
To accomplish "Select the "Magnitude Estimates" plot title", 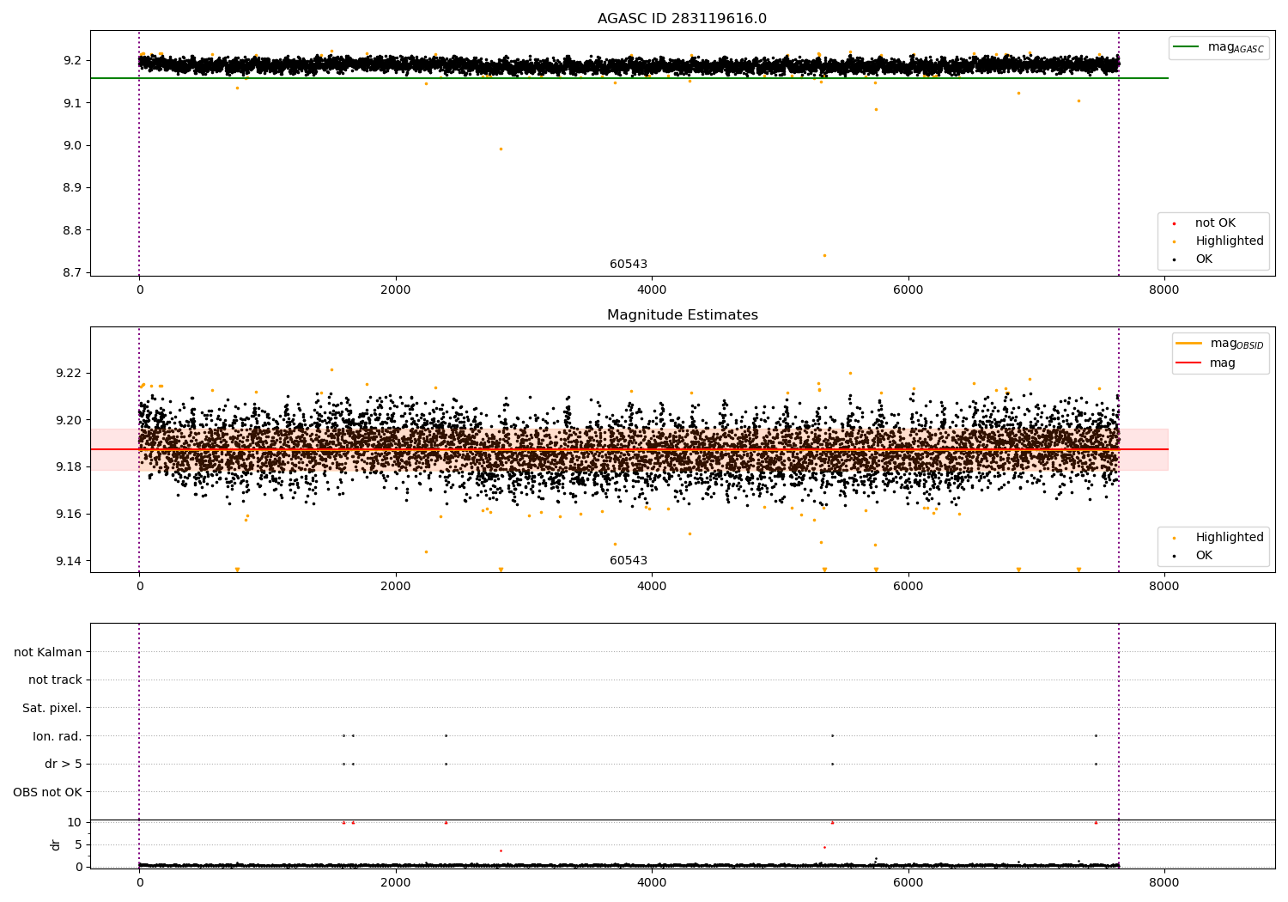I will coord(682,315).
